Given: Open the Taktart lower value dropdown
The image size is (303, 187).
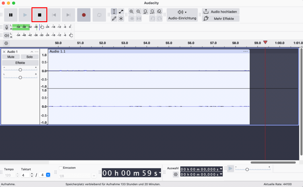Looking at the screenshot, I should pyautogui.click(x=48, y=175).
